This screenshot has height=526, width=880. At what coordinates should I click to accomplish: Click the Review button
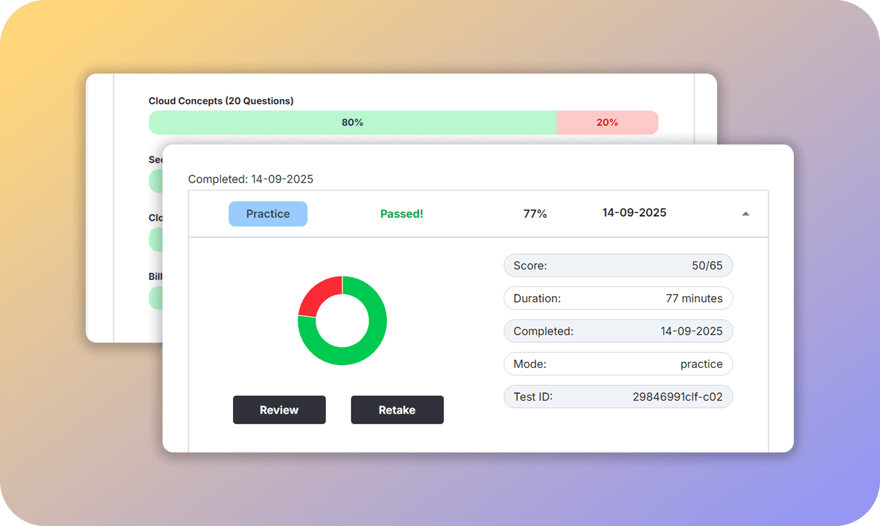(279, 410)
